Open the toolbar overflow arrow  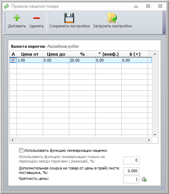[165, 32]
